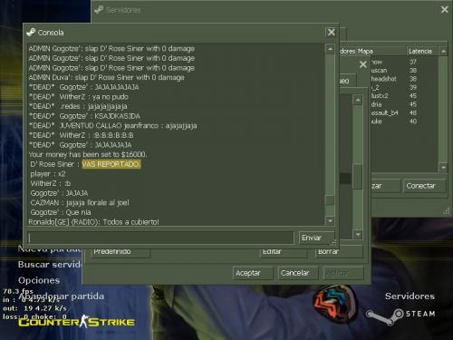Click the Steam icon beside Servidores title
453x340 pixels.
coord(99,10)
